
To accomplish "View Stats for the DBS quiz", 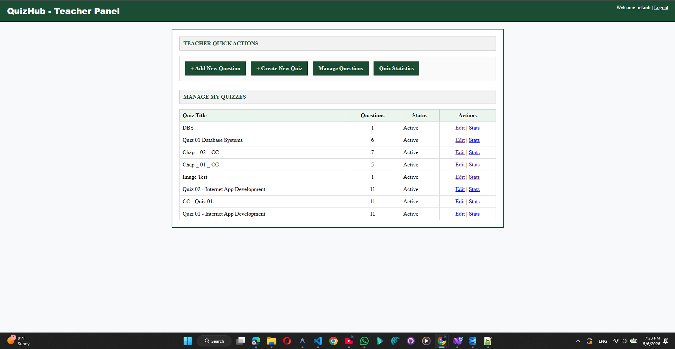I will tap(474, 128).
